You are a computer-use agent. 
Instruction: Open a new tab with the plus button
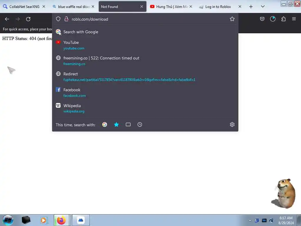[251, 7]
